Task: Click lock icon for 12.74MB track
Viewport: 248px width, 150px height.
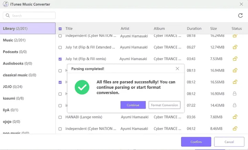Action: pos(235,47)
